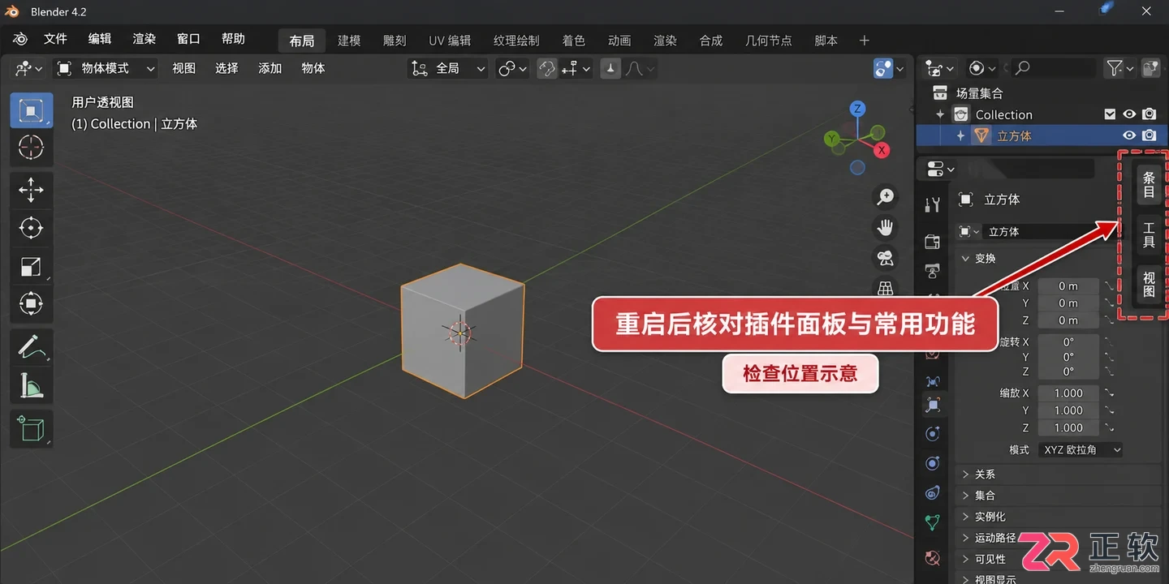Switch to the 建模 workspace tab
The height and width of the screenshot is (584, 1169).
(349, 41)
